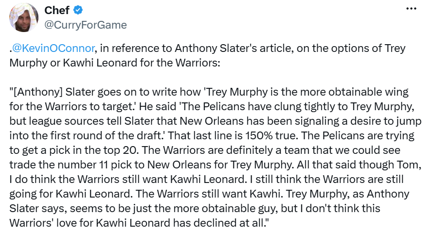This screenshot has height=232, width=434.
Task: Click the phrase "clung tightly" in quote
Action: point(317,106)
